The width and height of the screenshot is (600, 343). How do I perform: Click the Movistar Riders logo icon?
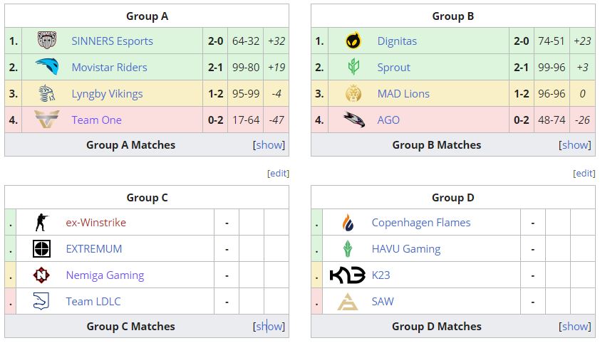click(x=47, y=68)
